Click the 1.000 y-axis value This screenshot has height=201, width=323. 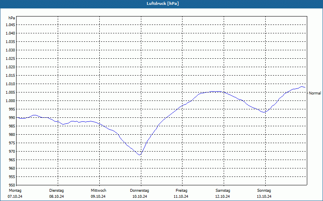10,101
